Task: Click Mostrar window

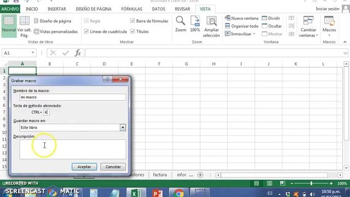Action: [272, 34]
